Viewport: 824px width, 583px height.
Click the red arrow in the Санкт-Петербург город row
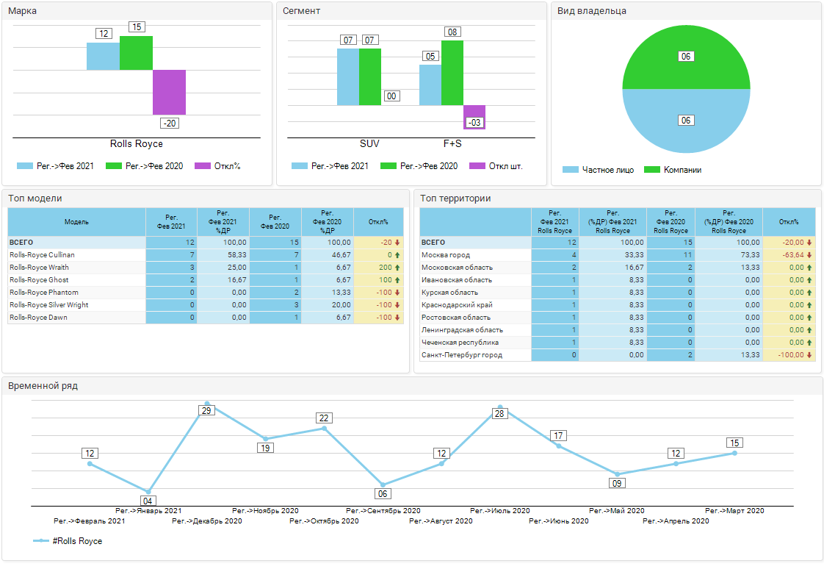pos(809,355)
